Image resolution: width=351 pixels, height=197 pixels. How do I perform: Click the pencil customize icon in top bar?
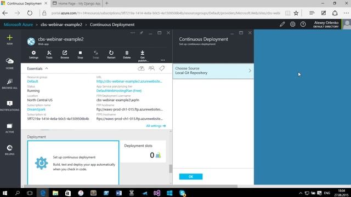point(282,24)
